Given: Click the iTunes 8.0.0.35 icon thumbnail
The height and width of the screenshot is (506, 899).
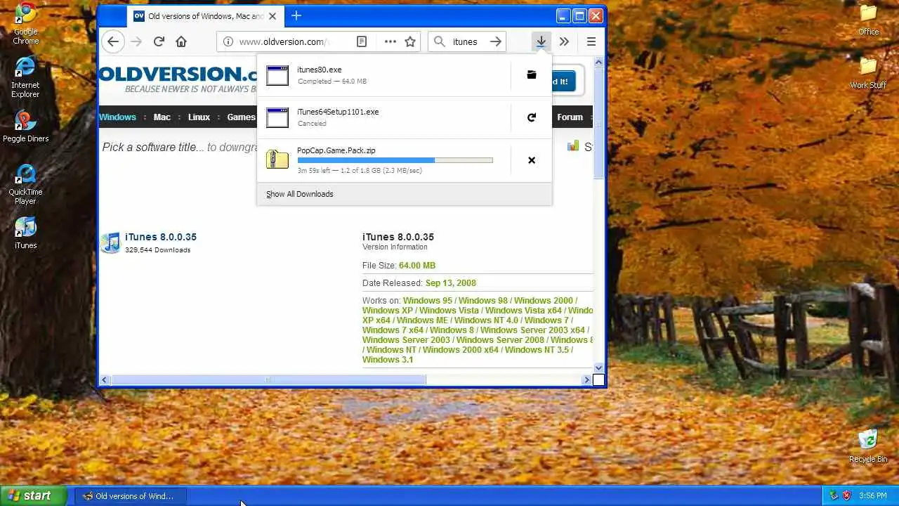Looking at the screenshot, I should coord(110,242).
